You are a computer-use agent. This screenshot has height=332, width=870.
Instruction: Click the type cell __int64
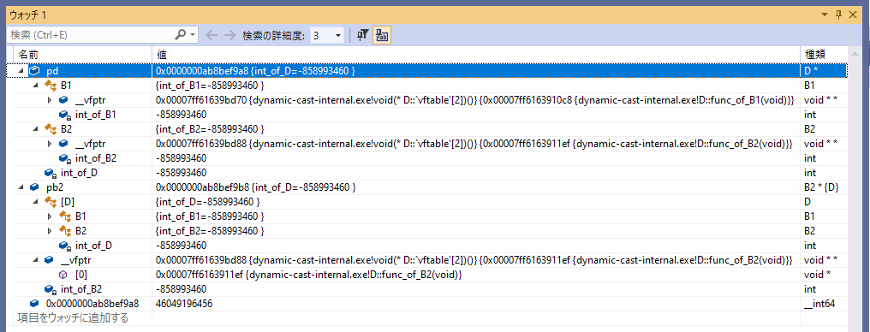click(x=819, y=304)
